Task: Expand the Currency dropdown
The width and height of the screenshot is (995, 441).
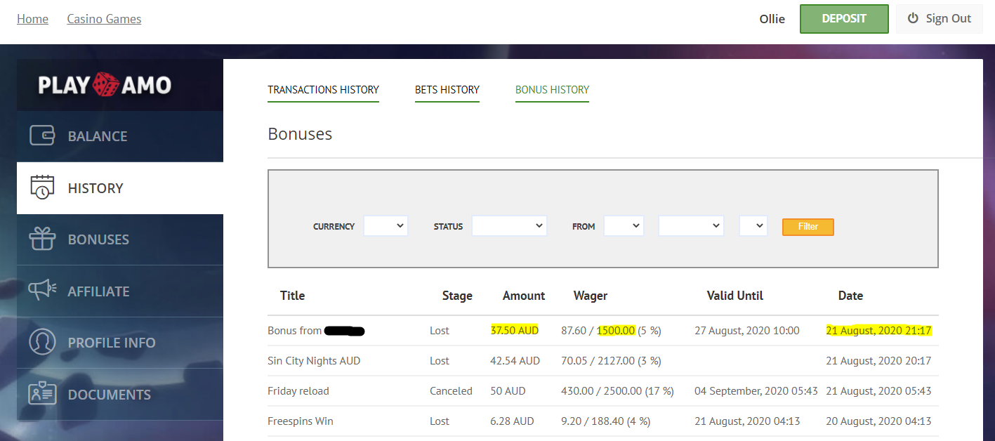Action: (x=386, y=226)
